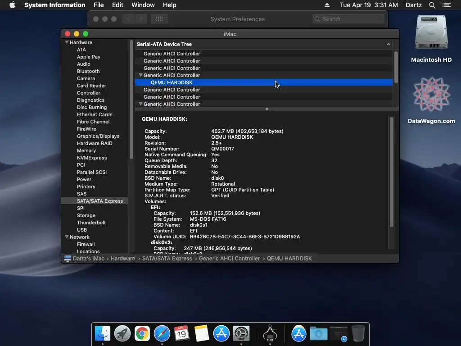Select the QEMU HARDDISK tree row
This screenshot has height=346, width=461.
click(x=264, y=82)
